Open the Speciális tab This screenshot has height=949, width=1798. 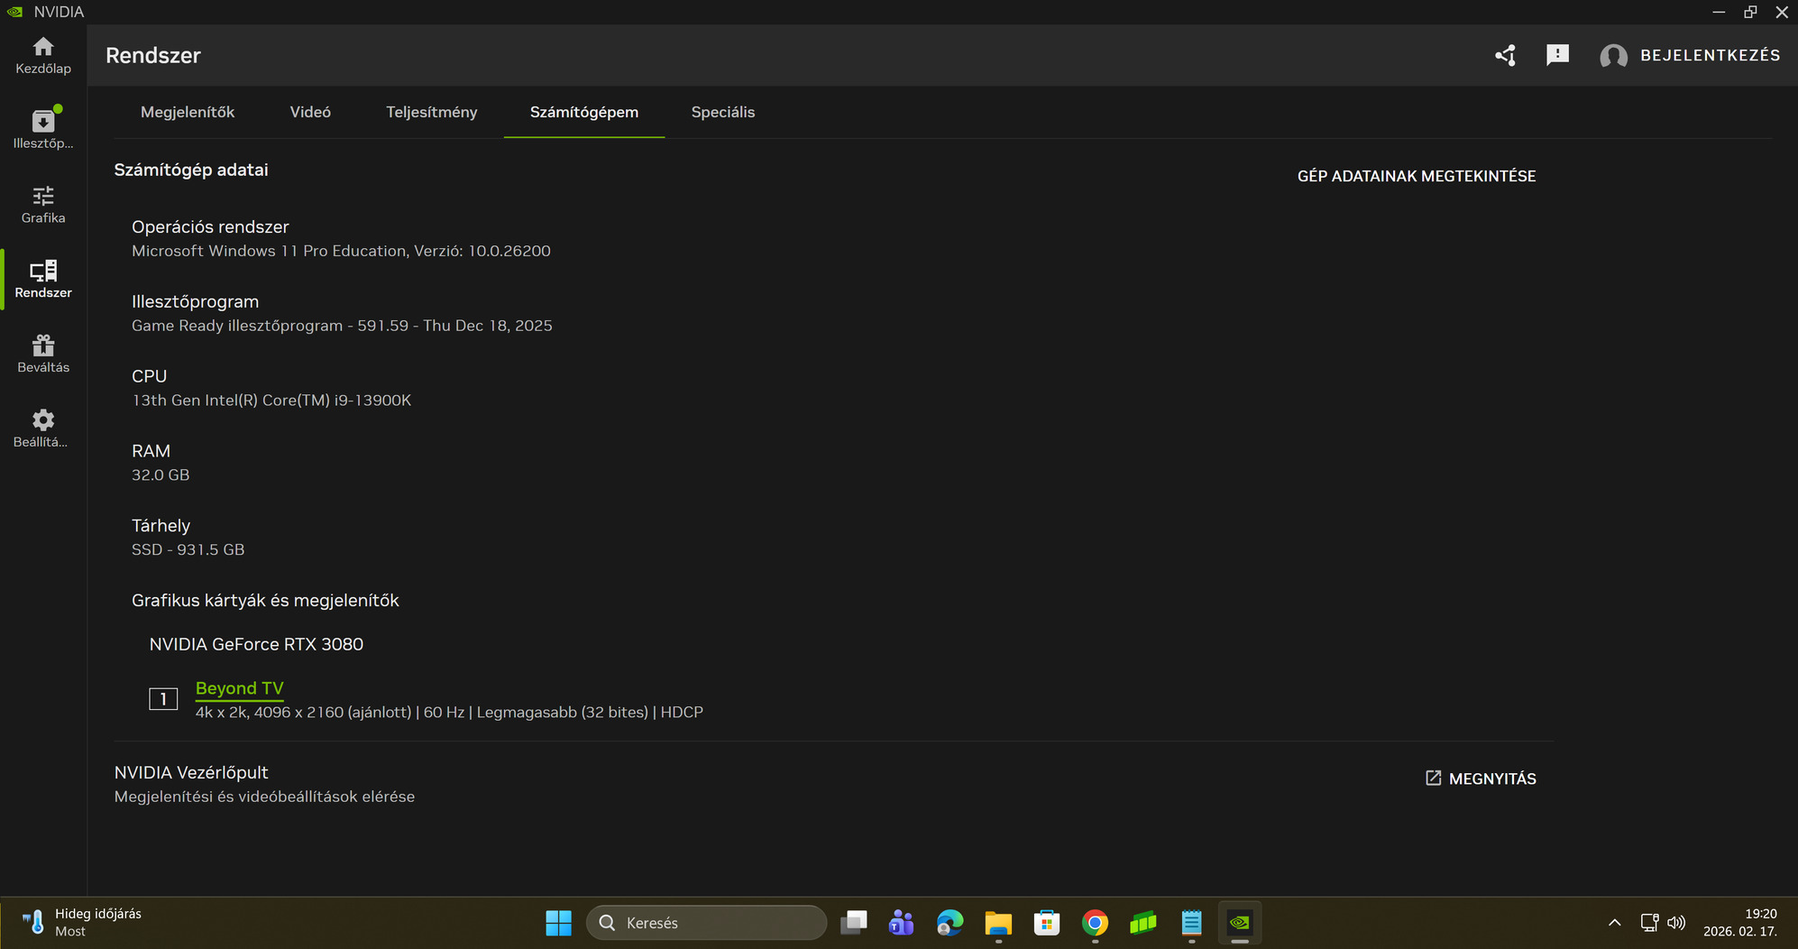723,112
